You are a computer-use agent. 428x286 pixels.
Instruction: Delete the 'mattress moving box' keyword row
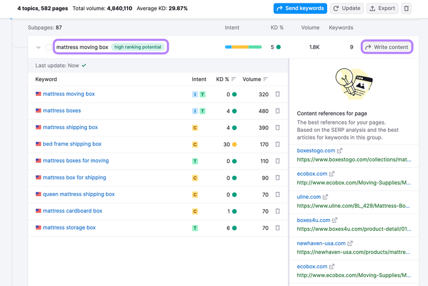click(277, 94)
